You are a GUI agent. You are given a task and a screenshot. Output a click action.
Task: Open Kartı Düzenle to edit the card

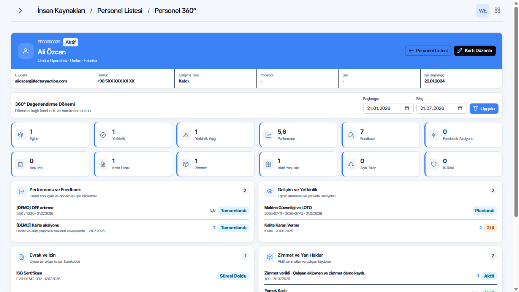click(475, 51)
